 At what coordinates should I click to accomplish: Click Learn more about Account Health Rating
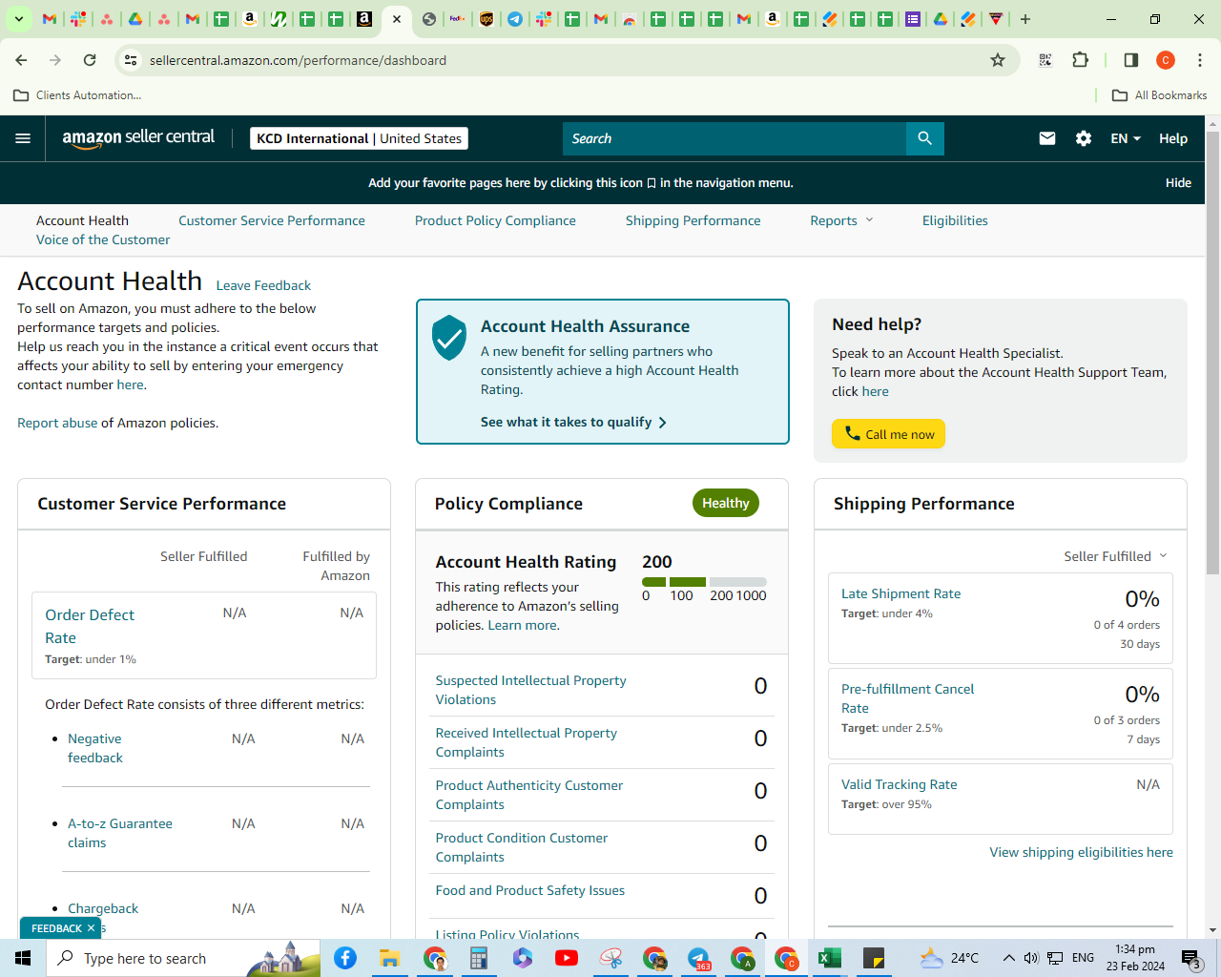click(x=523, y=625)
